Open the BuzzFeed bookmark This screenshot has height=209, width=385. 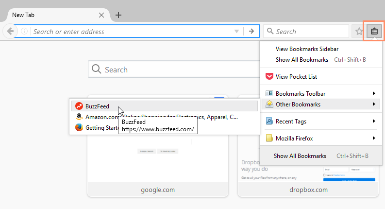(97, 106)
